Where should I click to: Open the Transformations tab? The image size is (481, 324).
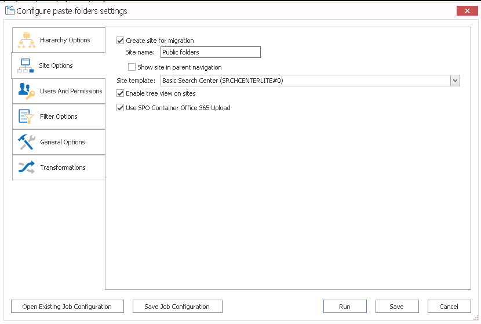(63, 168)
